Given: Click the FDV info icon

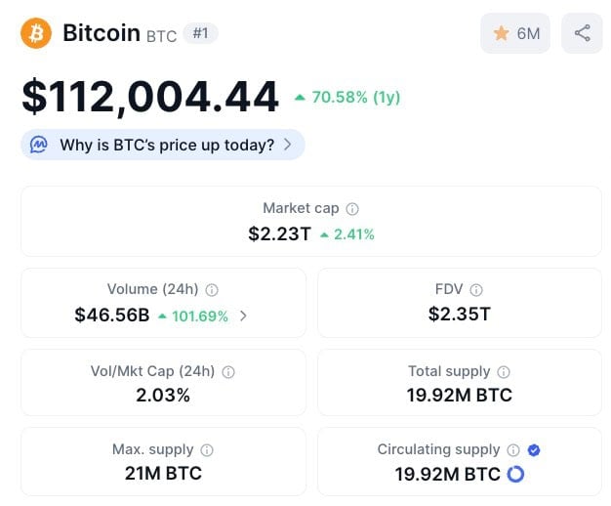Looking at the screenshot, I should [476, 290].
